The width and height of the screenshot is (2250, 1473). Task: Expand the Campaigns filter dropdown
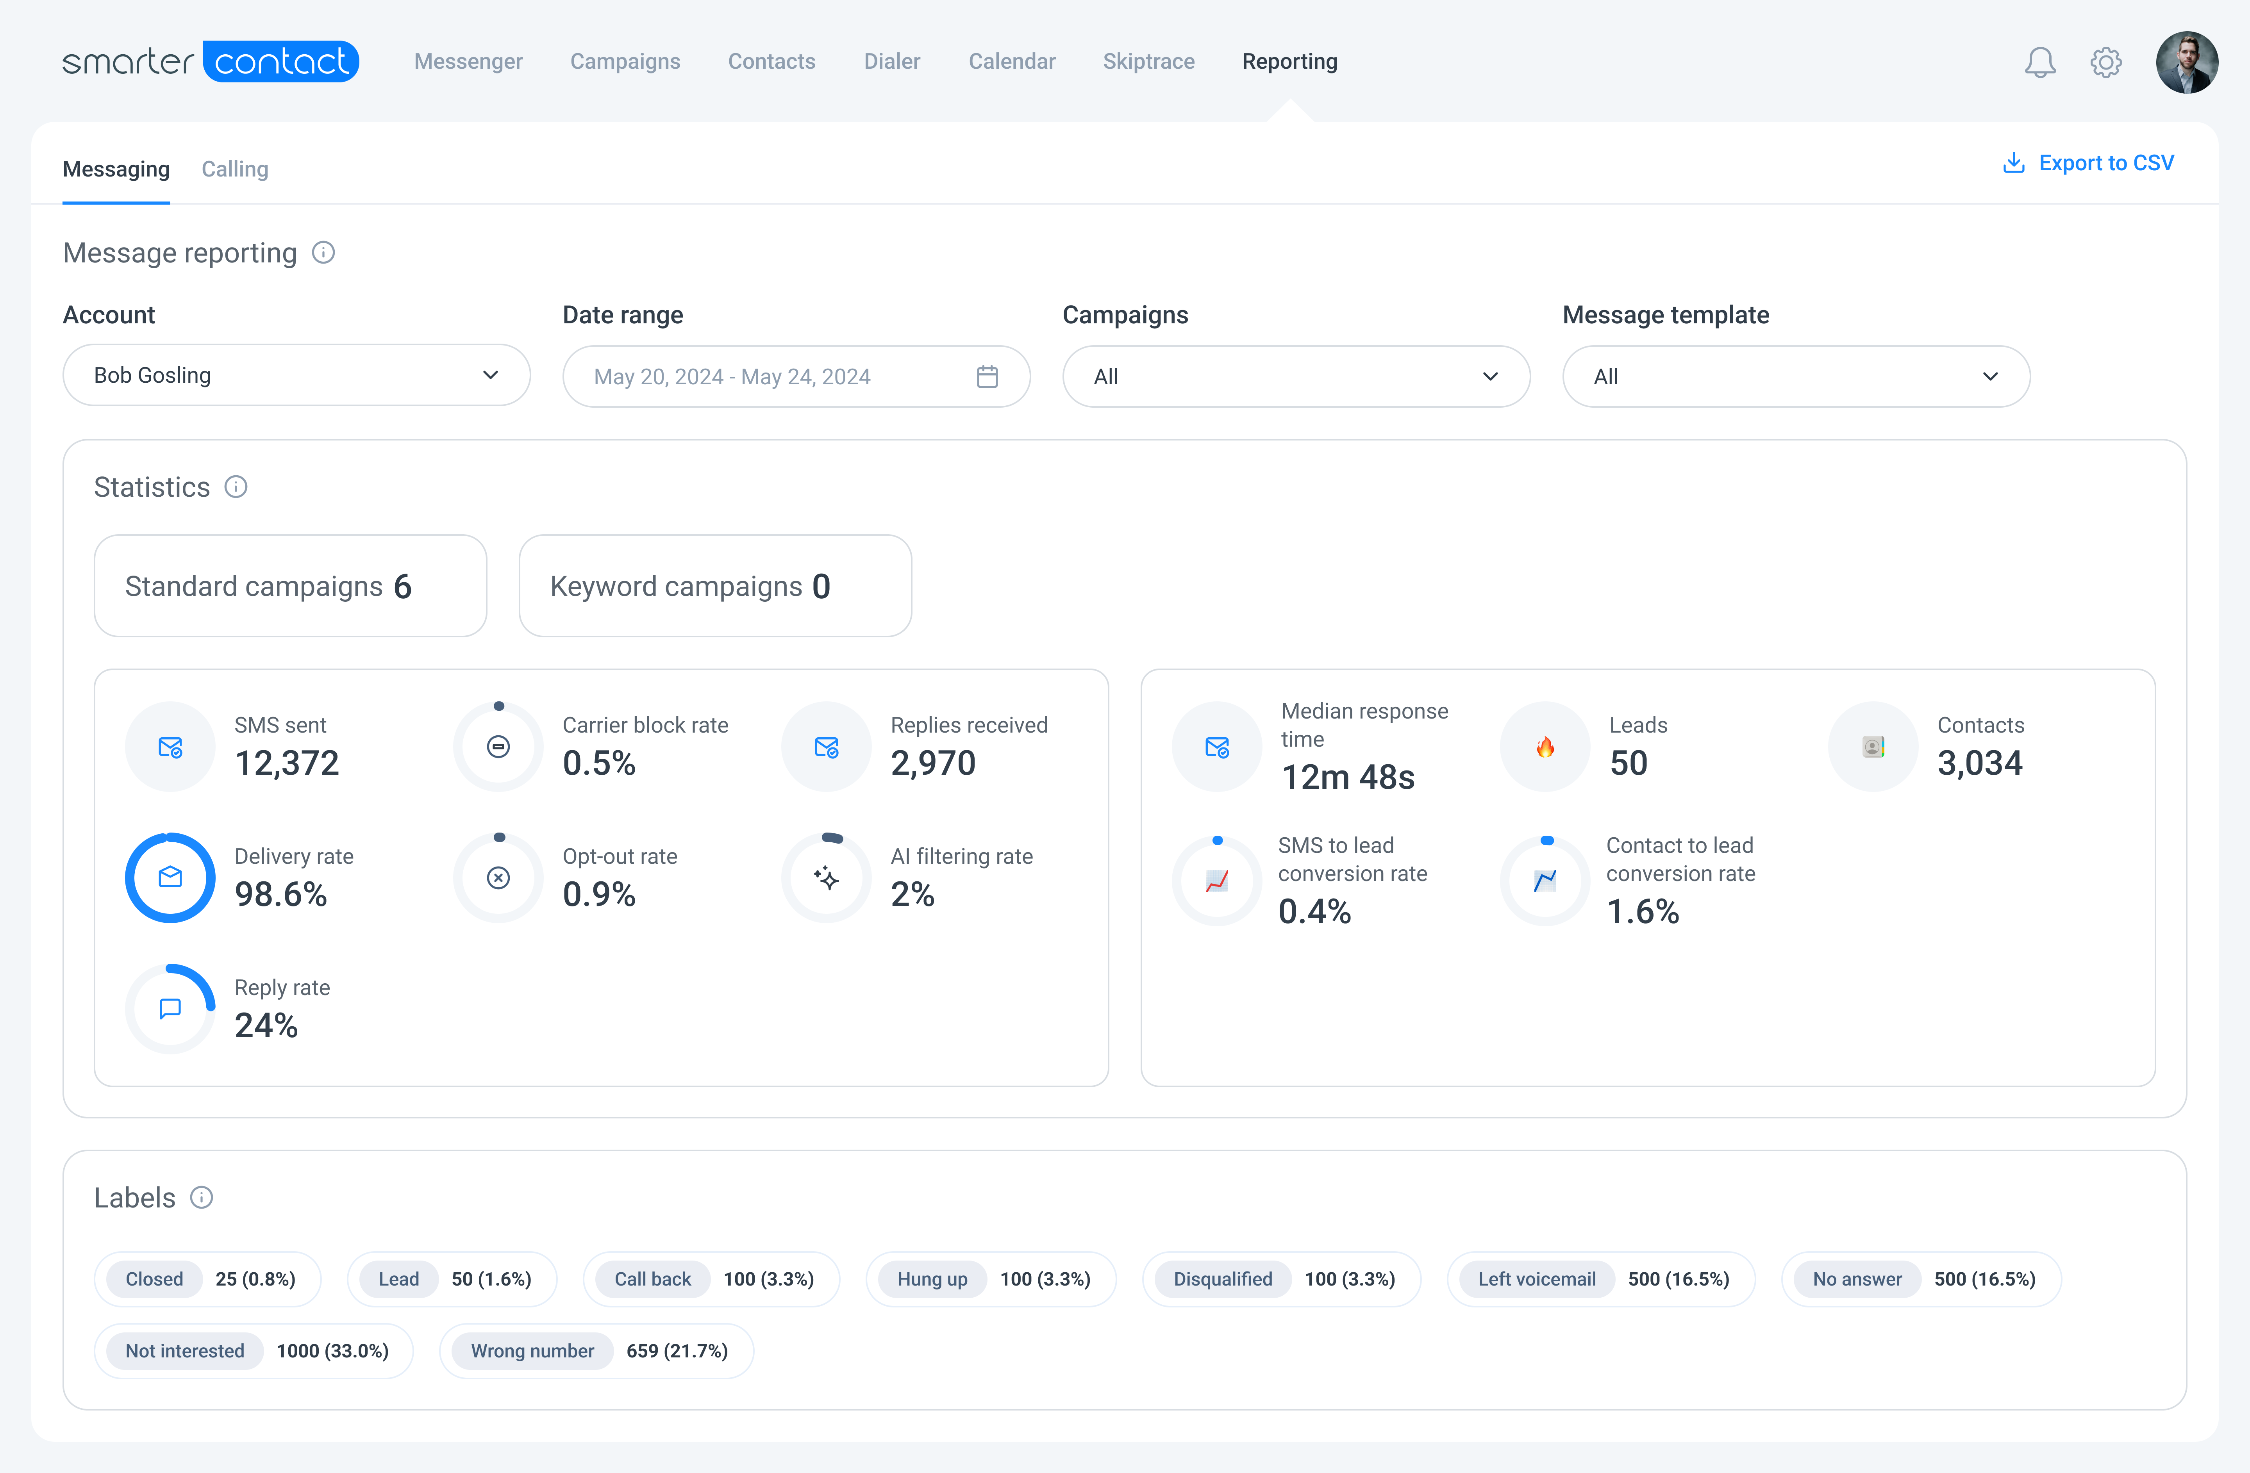pos(1295,376)
